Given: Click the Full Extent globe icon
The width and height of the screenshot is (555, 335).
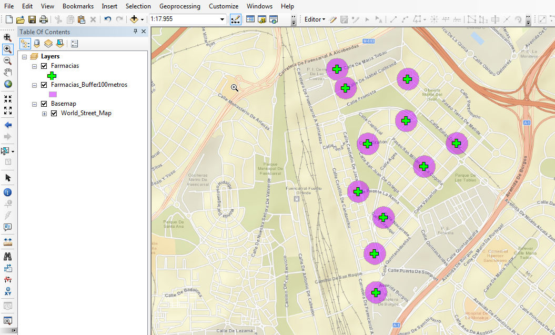Looking at the screenshot, I should pos(8,84).
